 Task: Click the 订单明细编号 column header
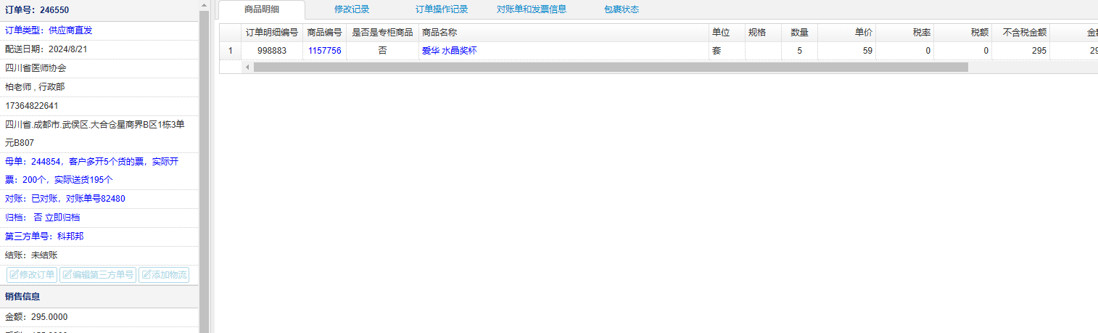tap(272, 33)
